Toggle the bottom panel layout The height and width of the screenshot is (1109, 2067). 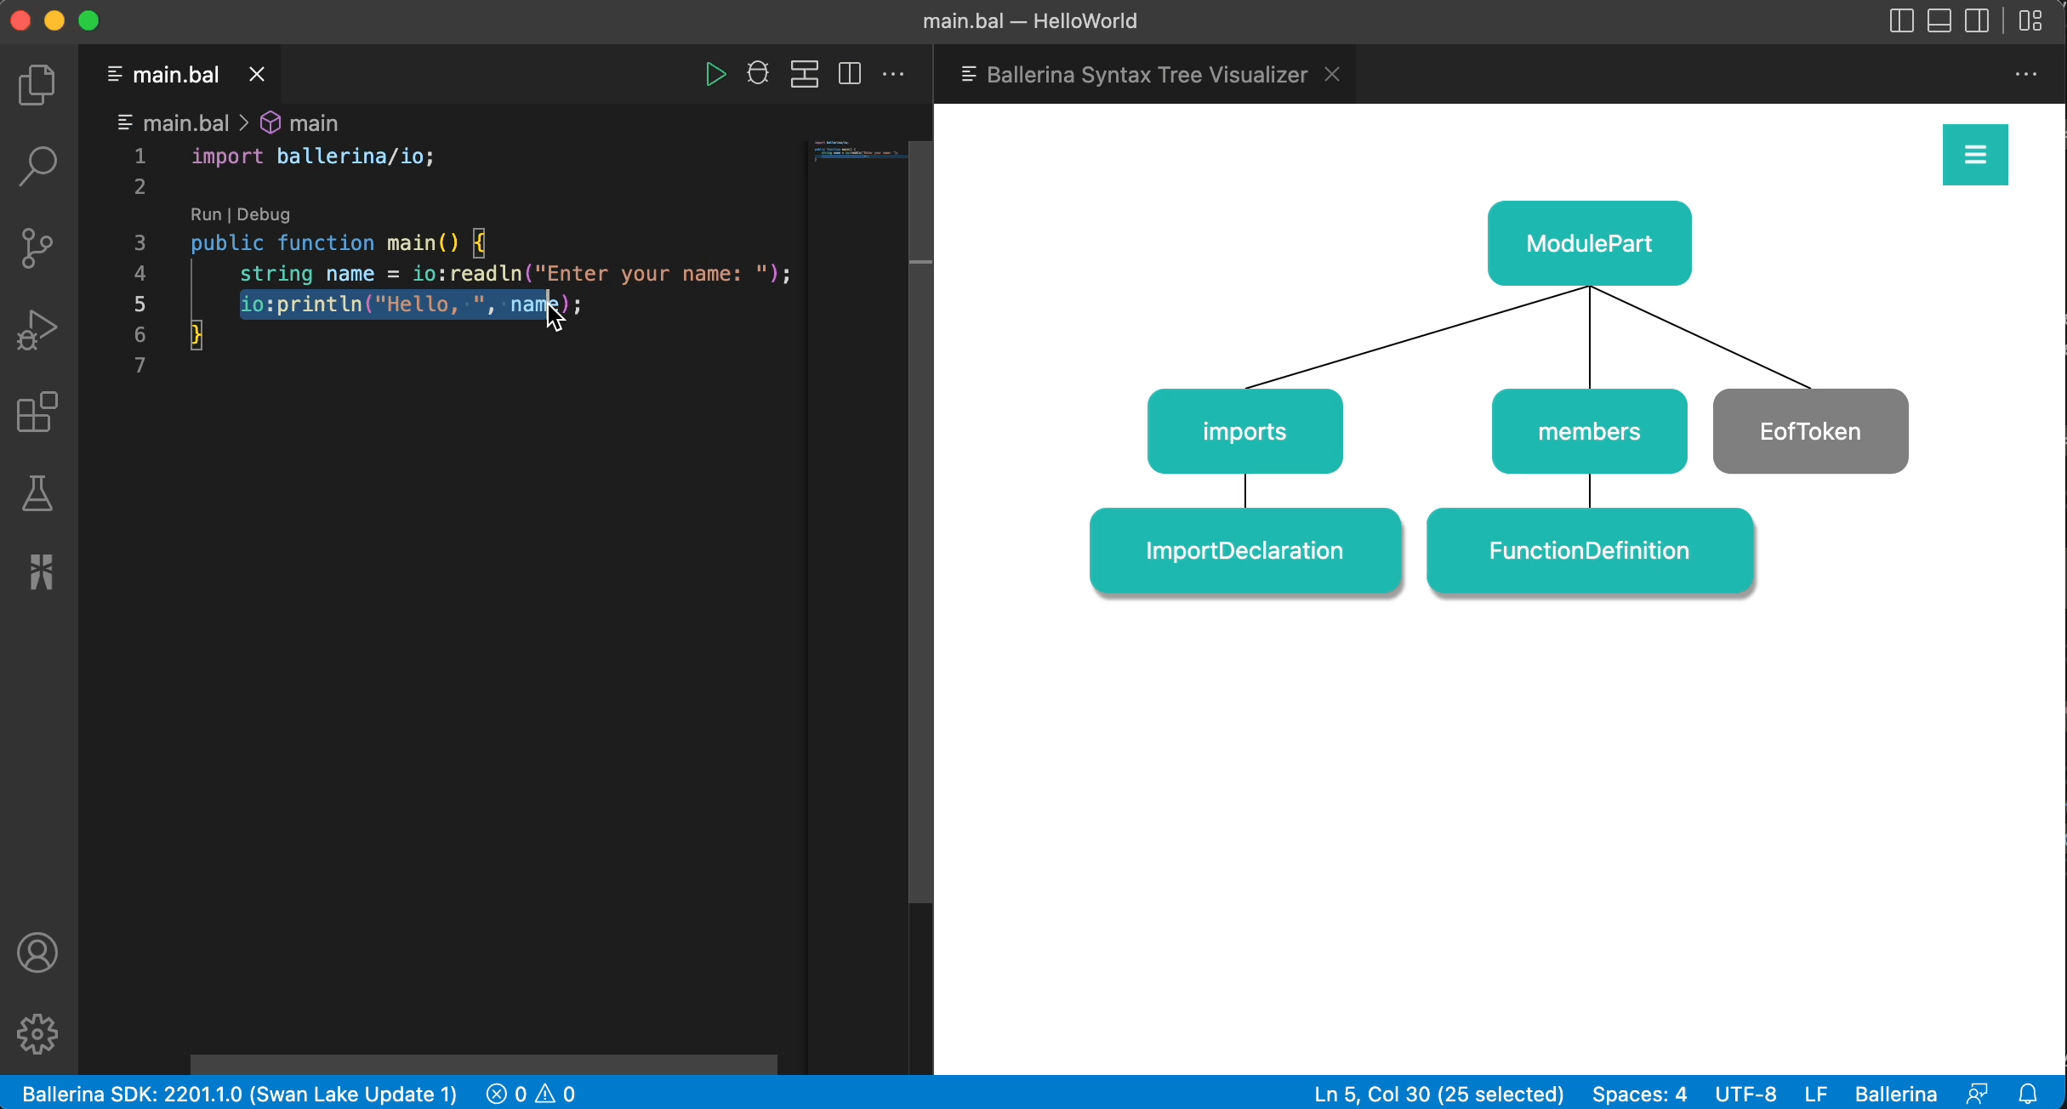tap(1939, 20)
